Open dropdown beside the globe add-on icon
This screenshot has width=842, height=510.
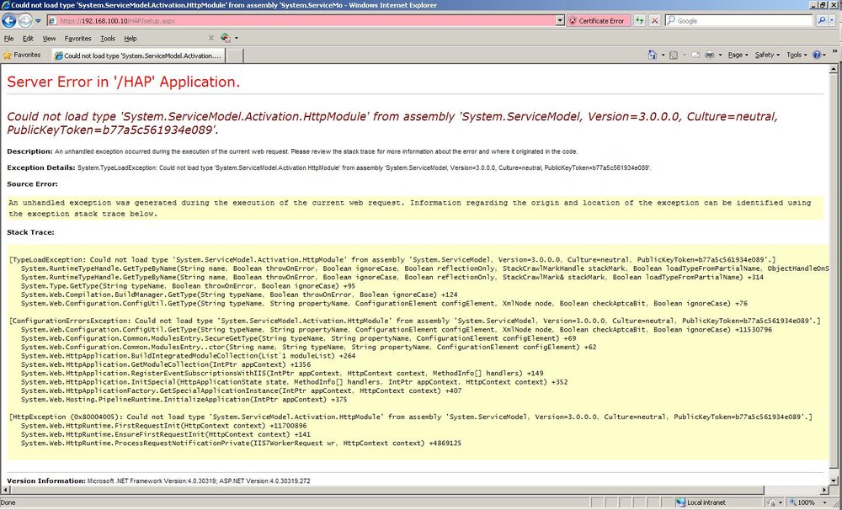[237, 39]
